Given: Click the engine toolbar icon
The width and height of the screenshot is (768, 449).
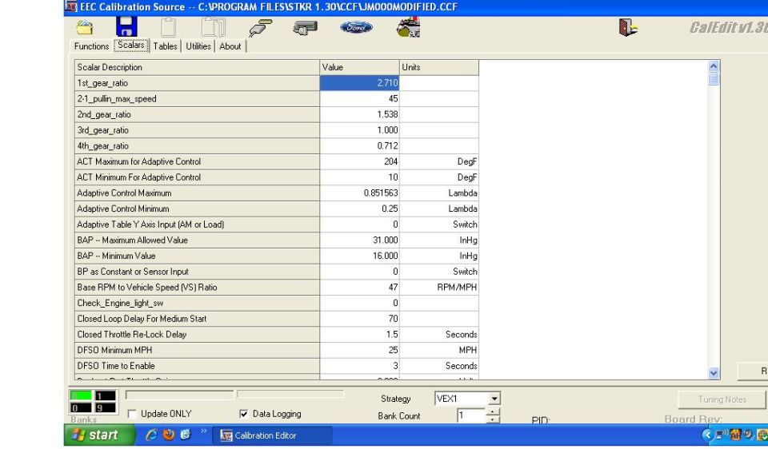Looking at the screenshot, I should click(409, 27).
